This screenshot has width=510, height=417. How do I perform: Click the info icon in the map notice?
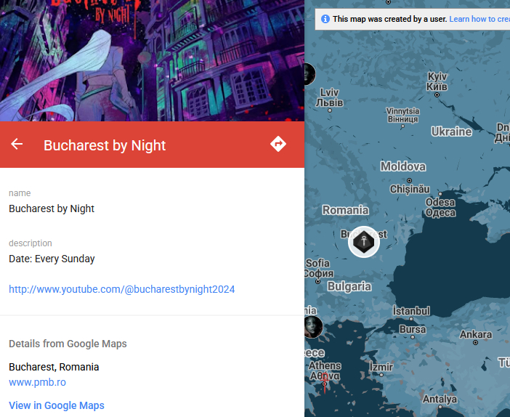click(325, 19)
